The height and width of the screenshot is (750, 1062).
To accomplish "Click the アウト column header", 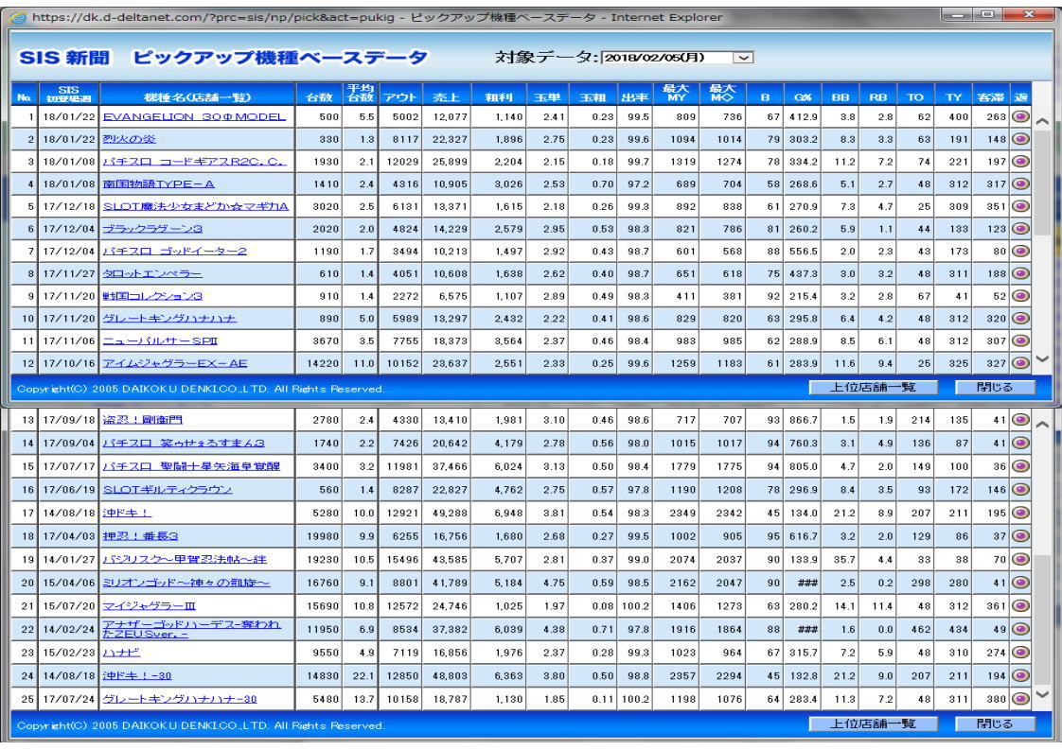I will [401, 94].
